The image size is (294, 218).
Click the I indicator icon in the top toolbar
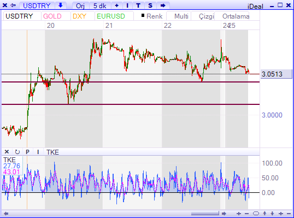click(x=127, y=5)
